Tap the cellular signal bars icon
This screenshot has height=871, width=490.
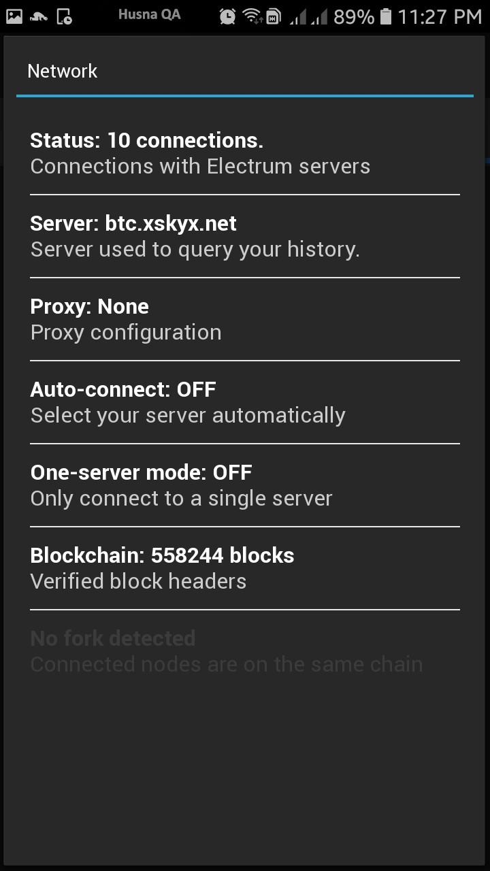click(x=308, y=16)
